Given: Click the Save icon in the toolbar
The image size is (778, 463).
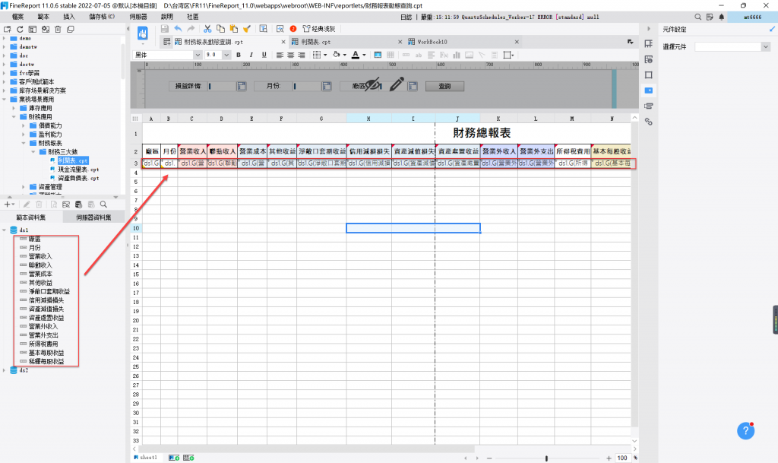Looking at the screenshot, I should tap(165, 29).
